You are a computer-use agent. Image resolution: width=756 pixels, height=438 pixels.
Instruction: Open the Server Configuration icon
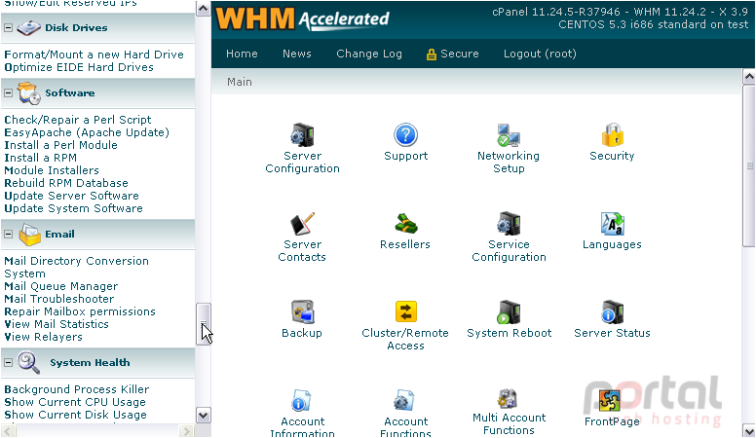pos(302,135)
